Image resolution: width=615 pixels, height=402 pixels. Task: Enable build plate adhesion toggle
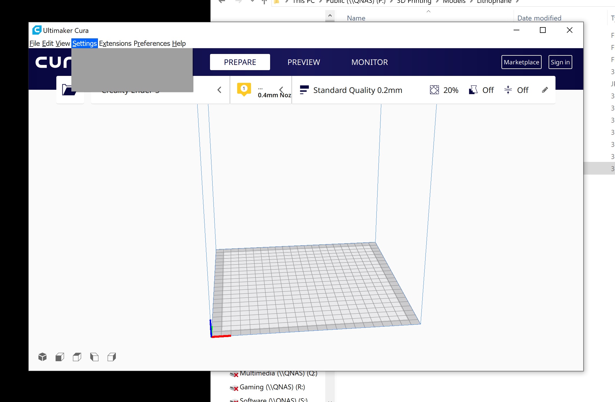[x=508, y=90]
